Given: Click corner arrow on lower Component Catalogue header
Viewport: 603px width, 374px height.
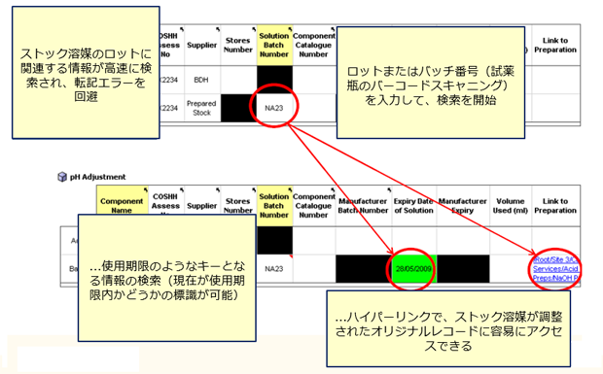Looking at the screenshot, I should point(333,189).
